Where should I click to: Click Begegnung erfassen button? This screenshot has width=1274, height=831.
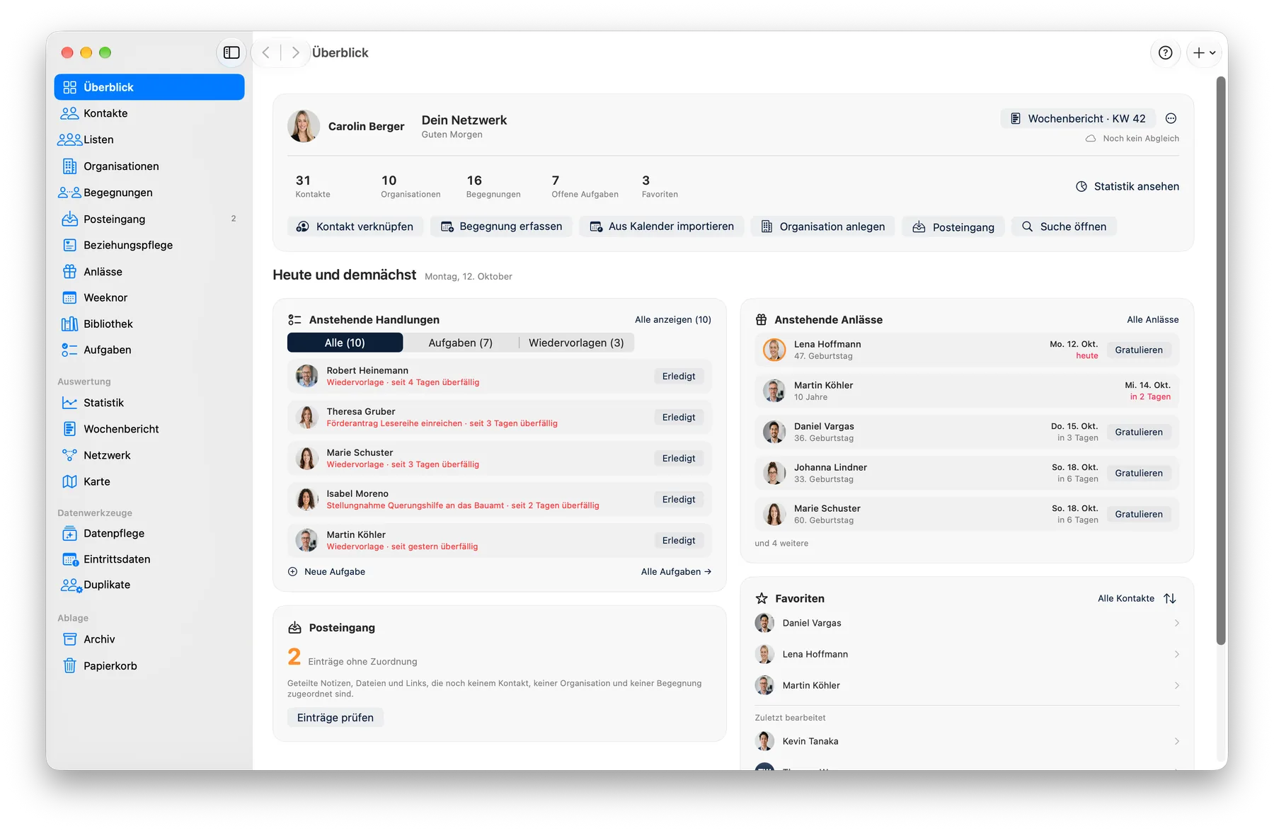(501, 227)
